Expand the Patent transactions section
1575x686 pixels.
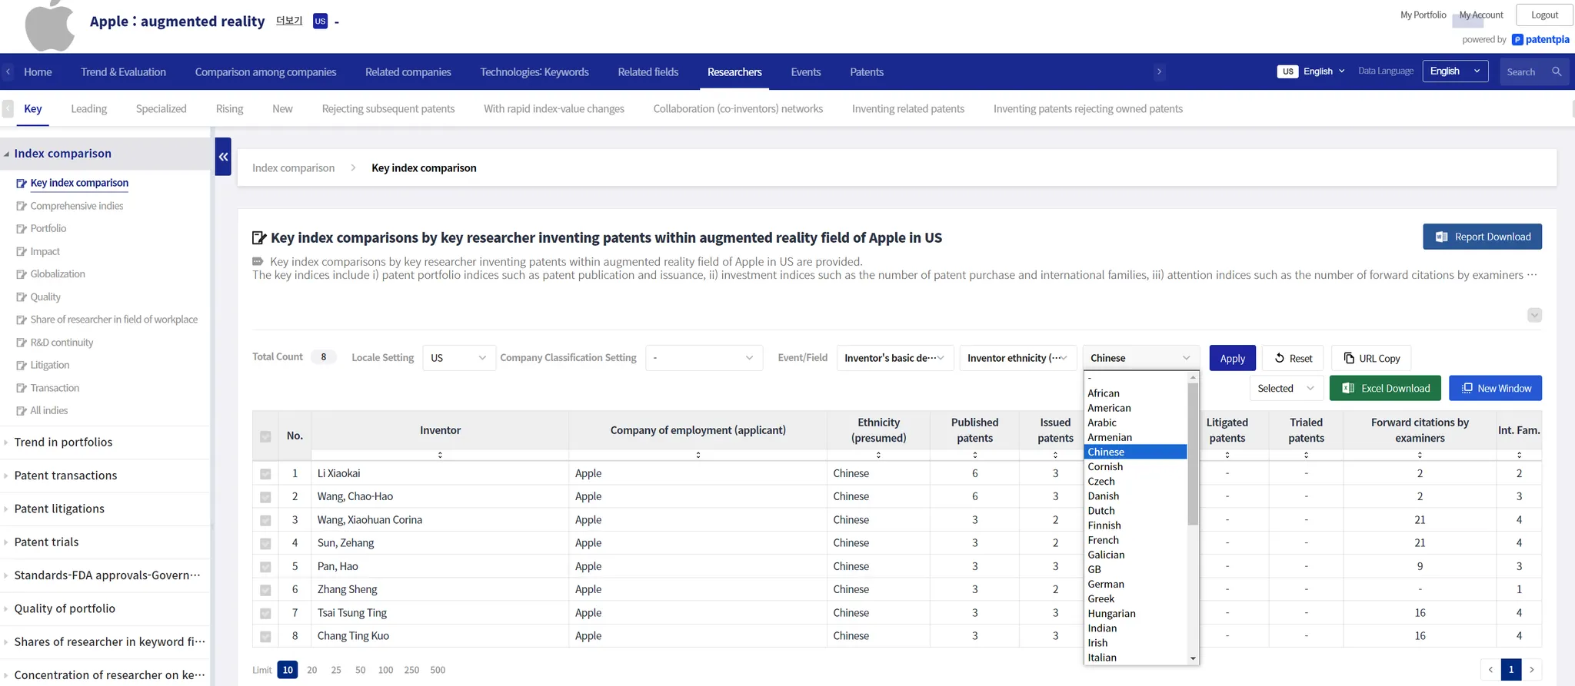pos(65,476)
